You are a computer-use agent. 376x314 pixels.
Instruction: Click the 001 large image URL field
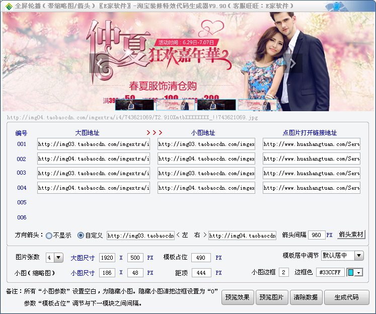pyautogui.click(x=94, y=144)
